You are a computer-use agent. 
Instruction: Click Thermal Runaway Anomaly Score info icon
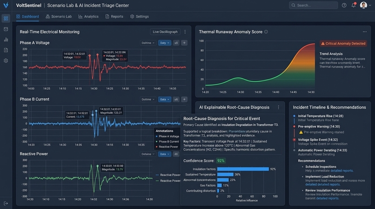click(266, 32)
